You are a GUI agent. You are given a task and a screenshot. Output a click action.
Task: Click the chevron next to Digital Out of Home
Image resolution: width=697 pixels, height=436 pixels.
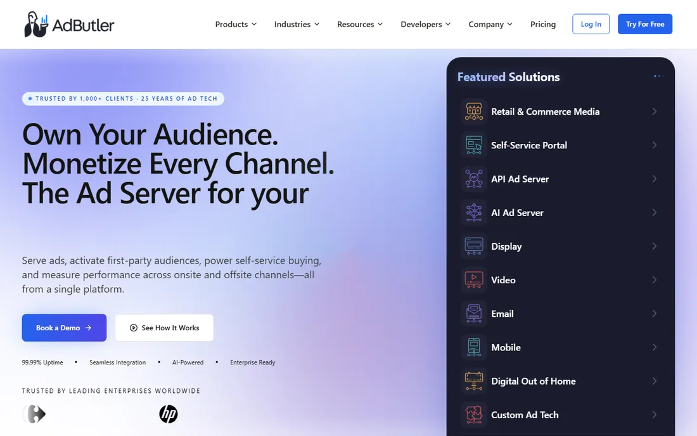[655, 381]
